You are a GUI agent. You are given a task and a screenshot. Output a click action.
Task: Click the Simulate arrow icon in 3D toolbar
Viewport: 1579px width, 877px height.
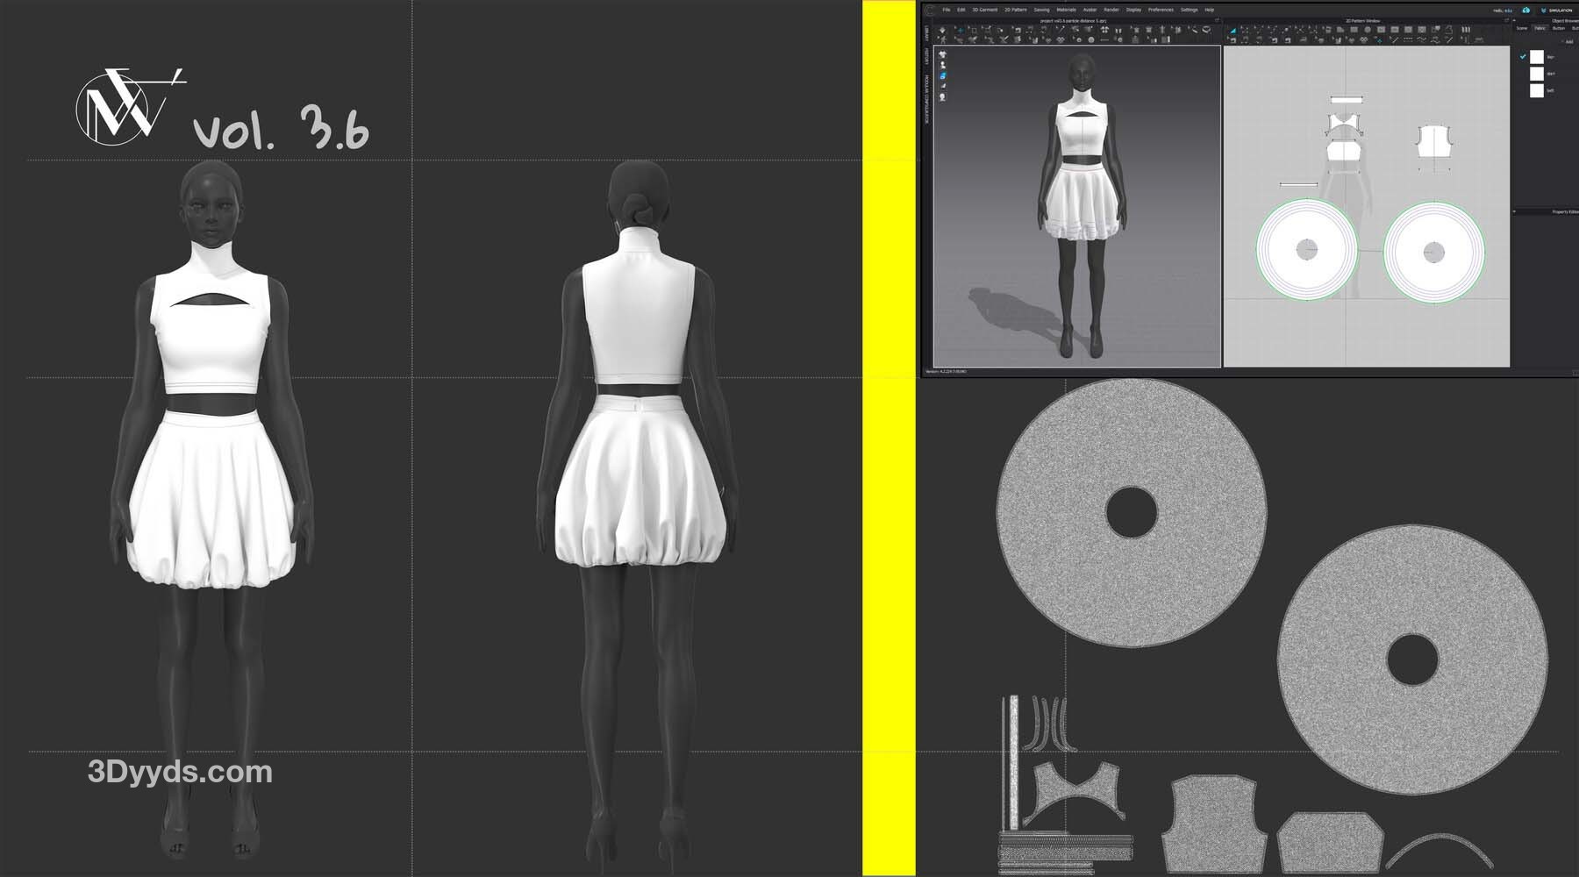point(943,30)
